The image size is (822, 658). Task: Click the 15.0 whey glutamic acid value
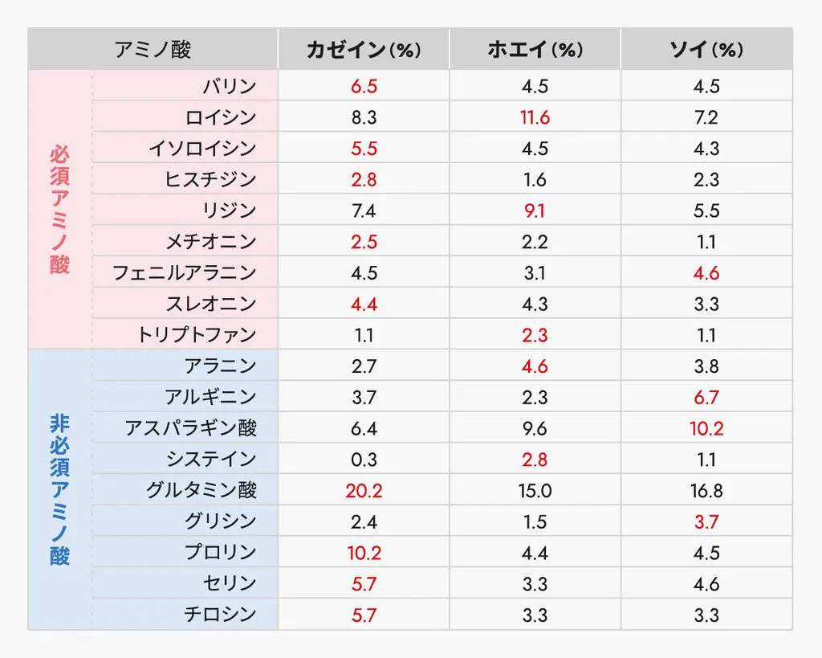pyautogui.click(x=535, y=491)
